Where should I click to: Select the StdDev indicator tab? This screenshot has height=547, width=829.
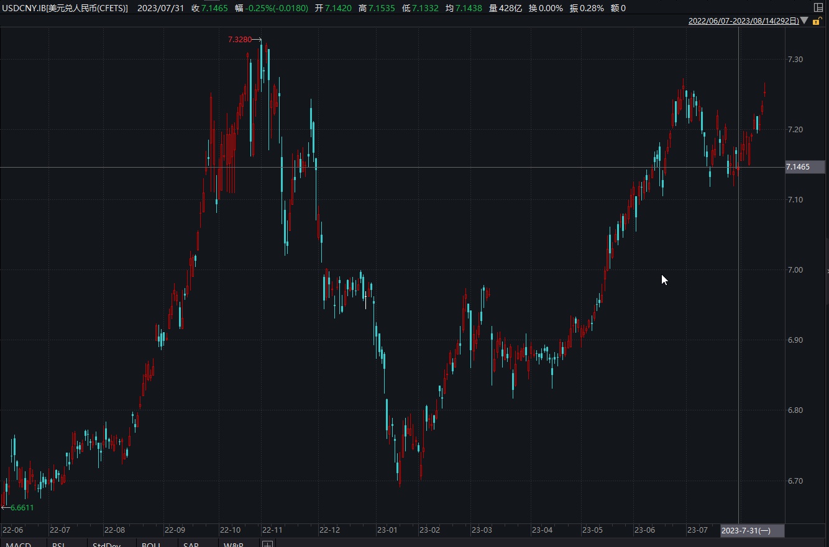(x=106, y=544)
